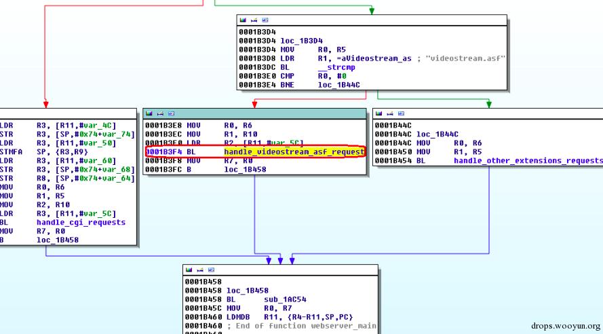Click group nodes icon on loc_1B44C block
The image size is (603, 334).
tap(401, 113)
